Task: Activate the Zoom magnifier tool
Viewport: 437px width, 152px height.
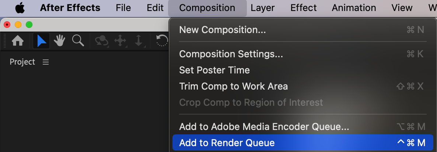Action: pos(78,41)
